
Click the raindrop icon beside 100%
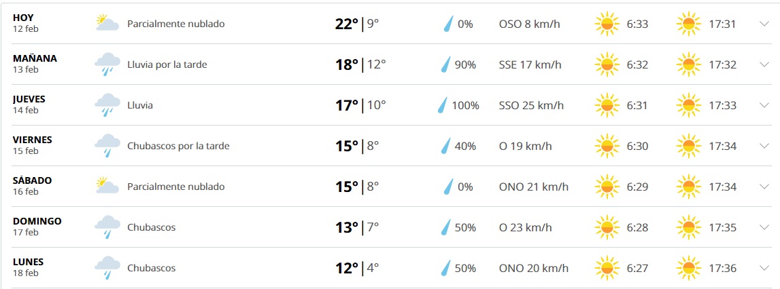443,105
